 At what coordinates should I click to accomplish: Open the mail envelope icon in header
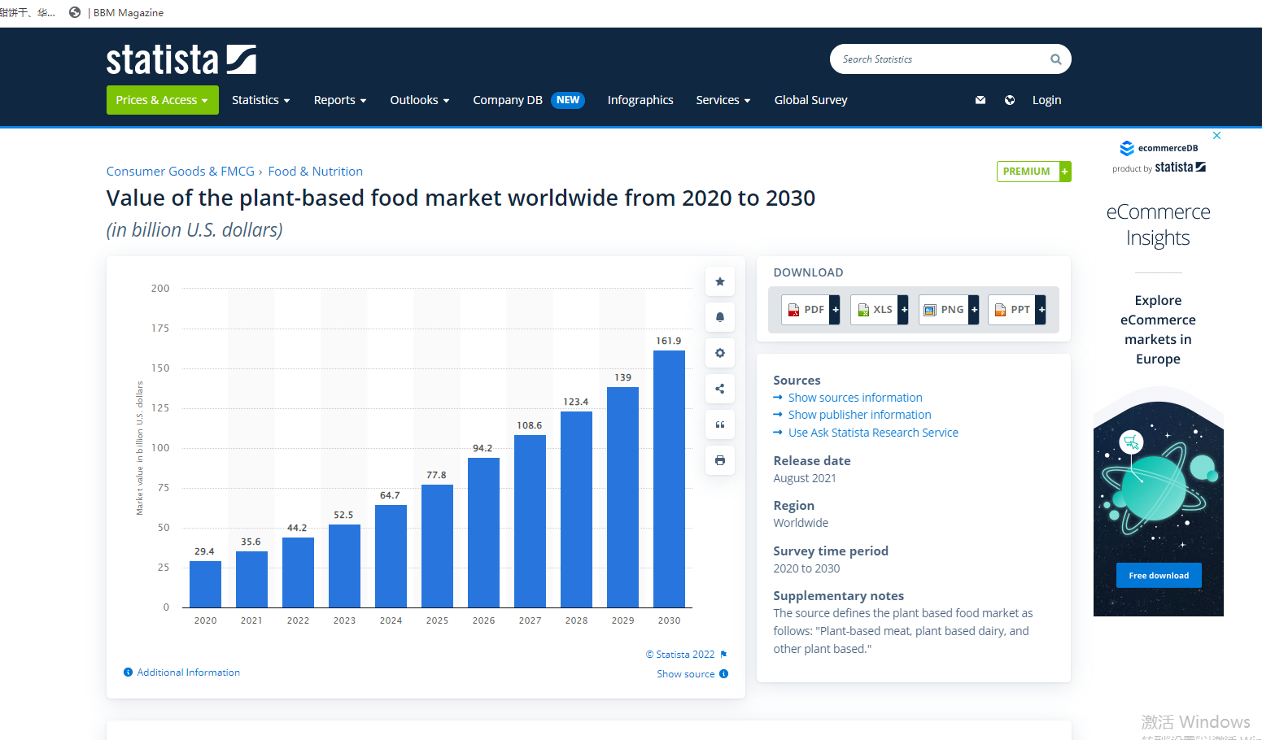980,100
